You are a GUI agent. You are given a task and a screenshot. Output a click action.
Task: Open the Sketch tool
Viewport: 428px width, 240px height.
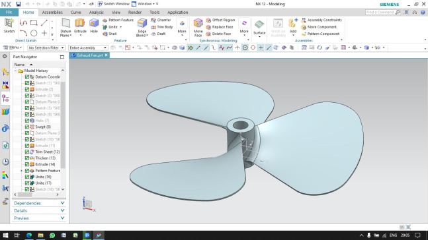[9, 26]
